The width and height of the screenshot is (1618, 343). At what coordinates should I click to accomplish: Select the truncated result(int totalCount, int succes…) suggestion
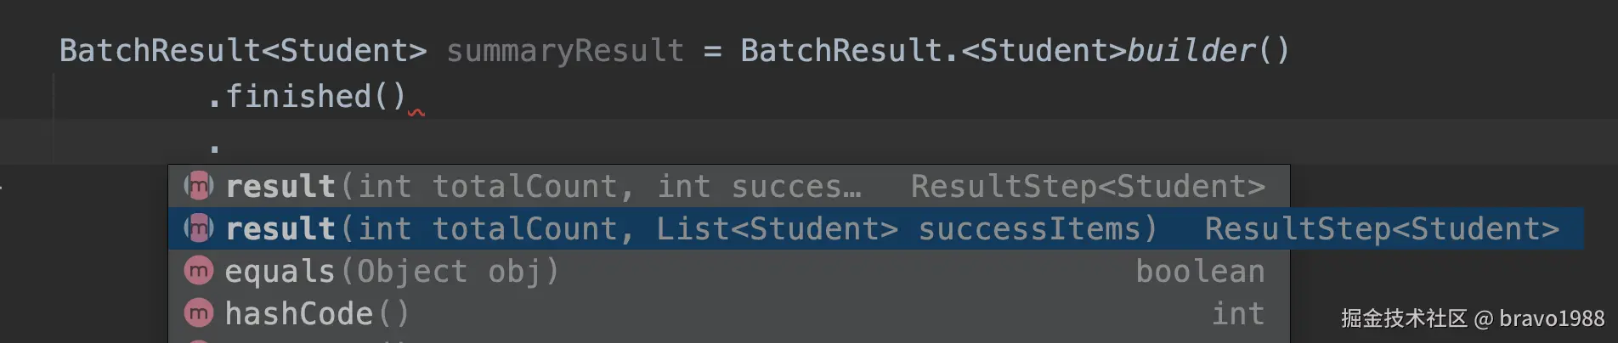point(544,186)
